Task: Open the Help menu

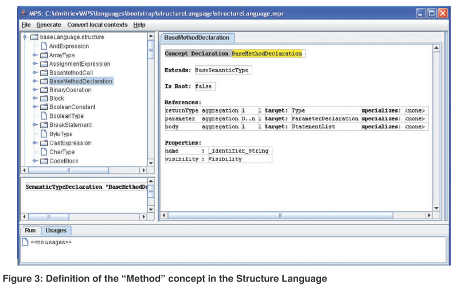Action: (x=139, y=25)
